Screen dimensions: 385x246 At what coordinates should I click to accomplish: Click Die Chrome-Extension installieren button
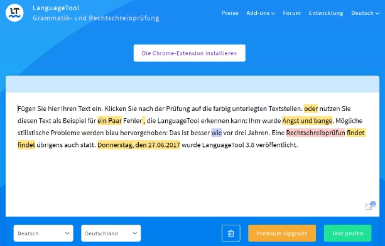click(x=189, y=53)
